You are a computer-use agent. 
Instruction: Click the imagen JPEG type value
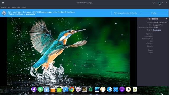[158, 25]
